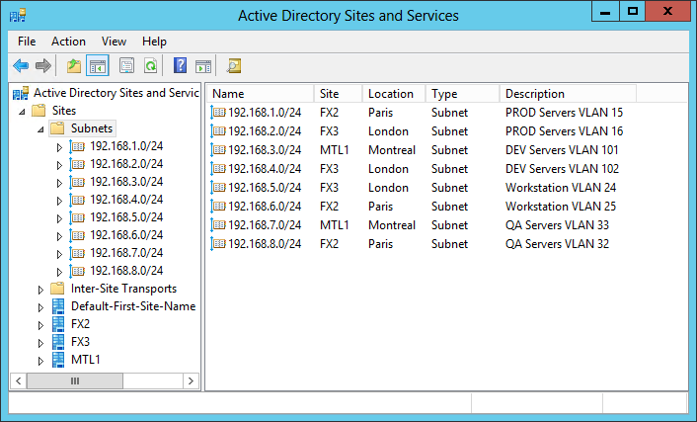The image size is (697, 422).
Task: Click the tree scrollbar right arrow
Action: click(191, 381)
